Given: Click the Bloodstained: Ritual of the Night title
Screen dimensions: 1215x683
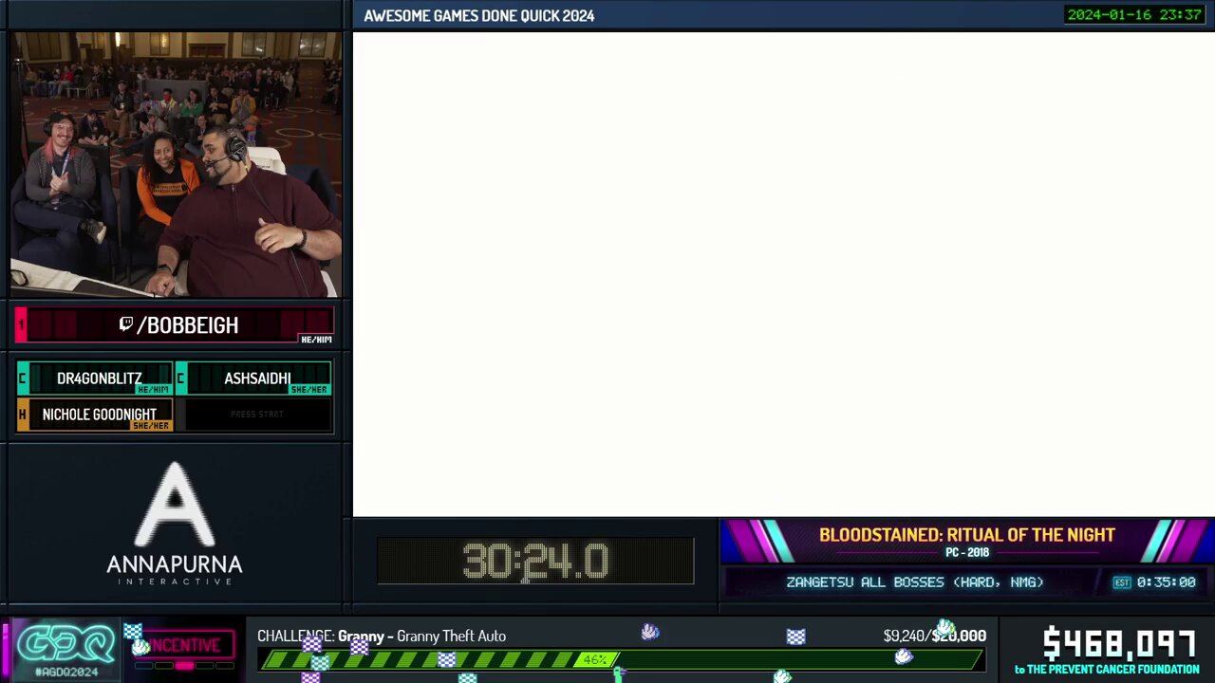Looking at the screenshot, I should click(967, 535).
